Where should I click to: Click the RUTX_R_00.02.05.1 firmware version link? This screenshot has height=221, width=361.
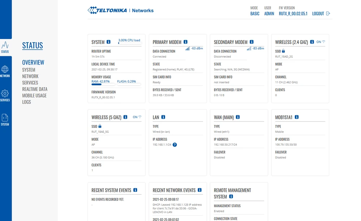click(x=293, y=14)
